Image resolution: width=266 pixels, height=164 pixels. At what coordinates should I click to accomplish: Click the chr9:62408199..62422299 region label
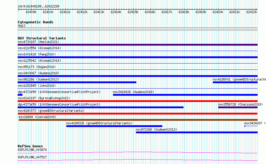tap(39, 6)
